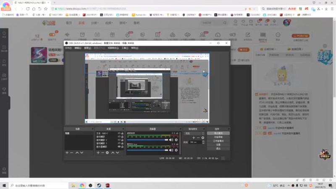The height and width of the screenshot is (189, 336).
Task: Remove transition with minus icon in OBS transitions
Action: coord(198,138)
